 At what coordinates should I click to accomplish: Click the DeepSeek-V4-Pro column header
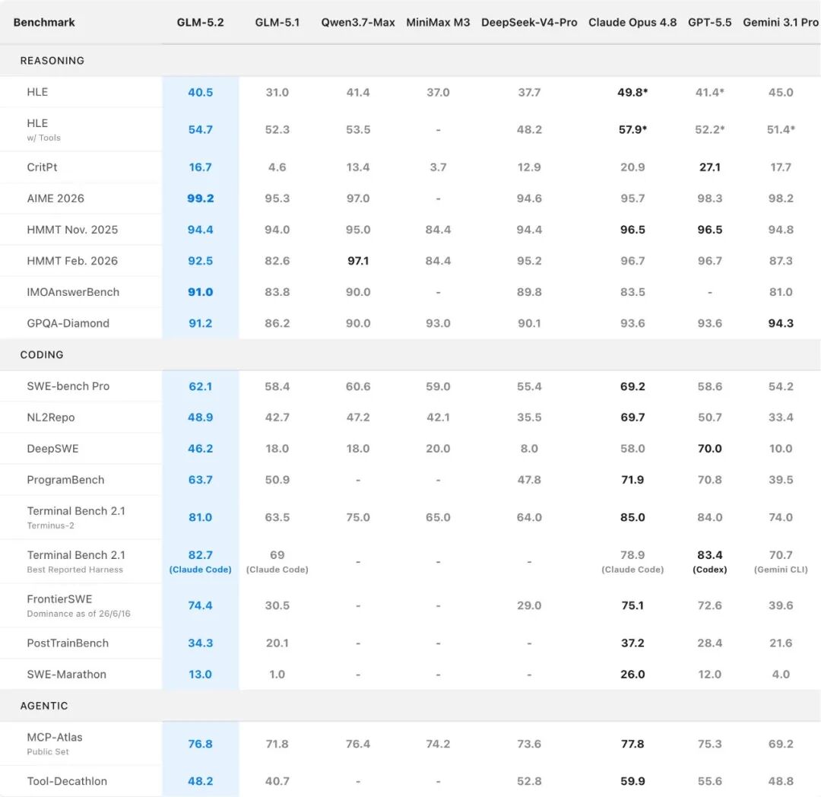click(x=529, y=23)
